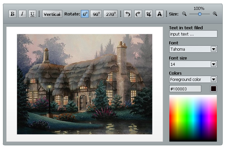The height and width of the screenshot is (148, 226).
Task: Click the Size zoom slider handle
Action: tap(200, 14)
